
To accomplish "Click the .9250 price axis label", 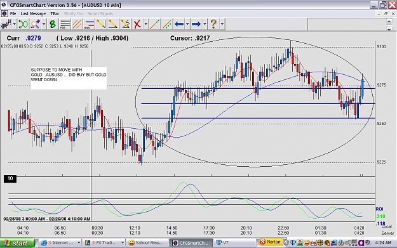I will [x=381, y=124].
